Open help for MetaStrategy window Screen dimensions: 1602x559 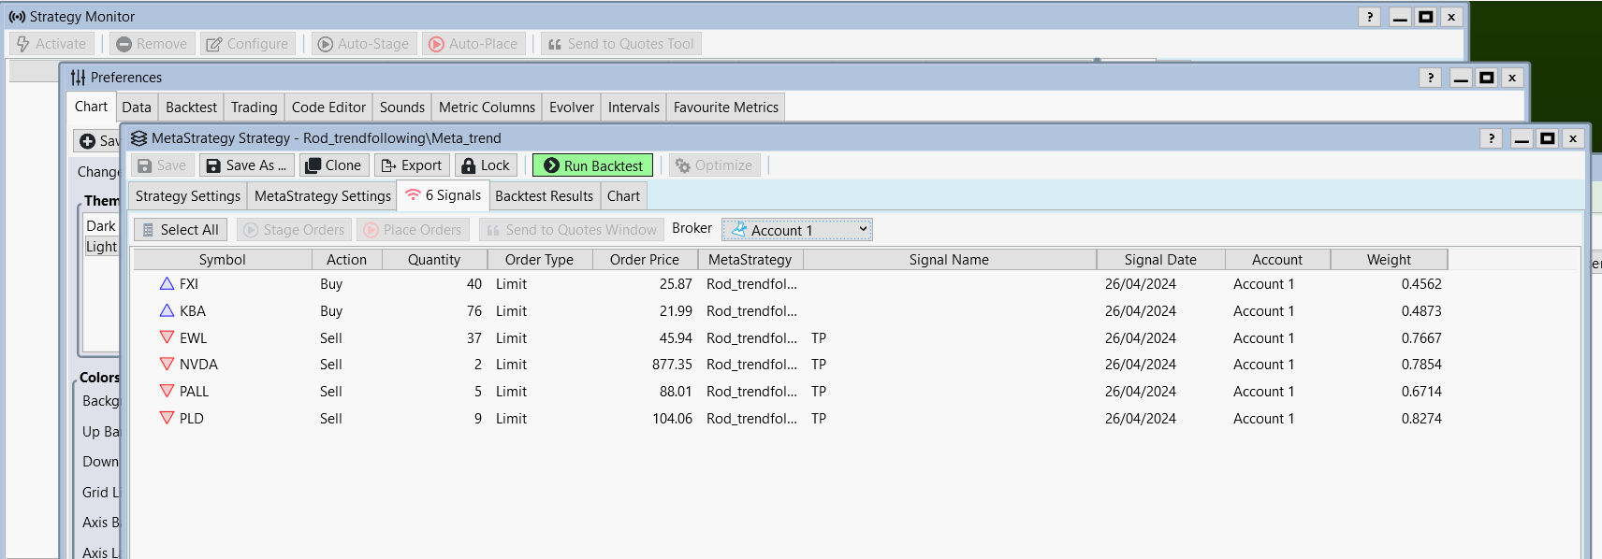(x=1492, y=138)
